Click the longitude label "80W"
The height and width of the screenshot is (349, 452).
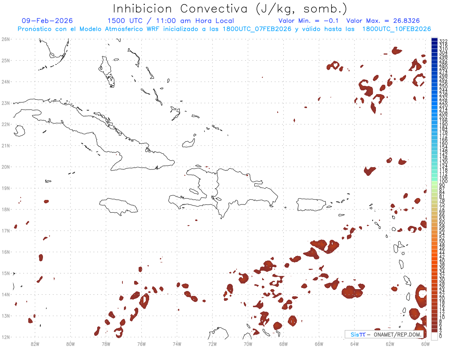(x=70, y=344)
